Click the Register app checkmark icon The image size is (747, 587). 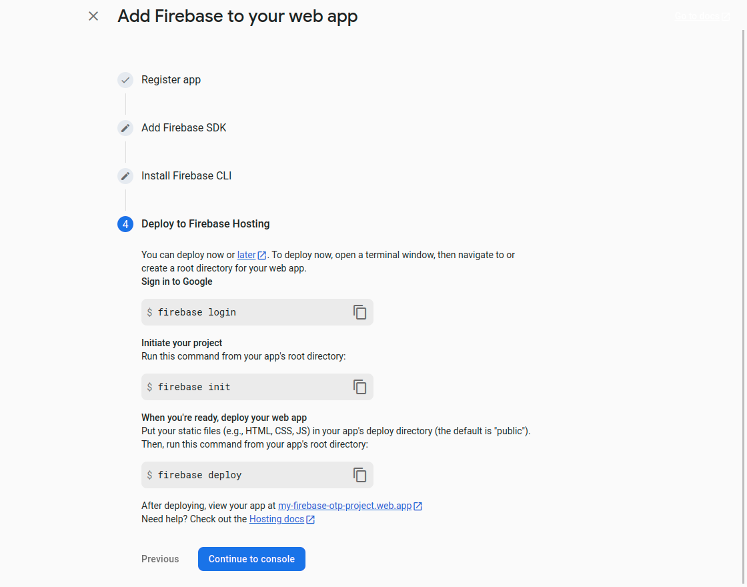125,80
